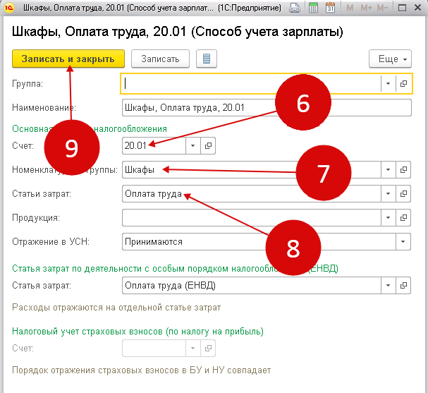Click the open-form icon for Группа field
This screenshot has height=393, width=428.
(404, 83)
